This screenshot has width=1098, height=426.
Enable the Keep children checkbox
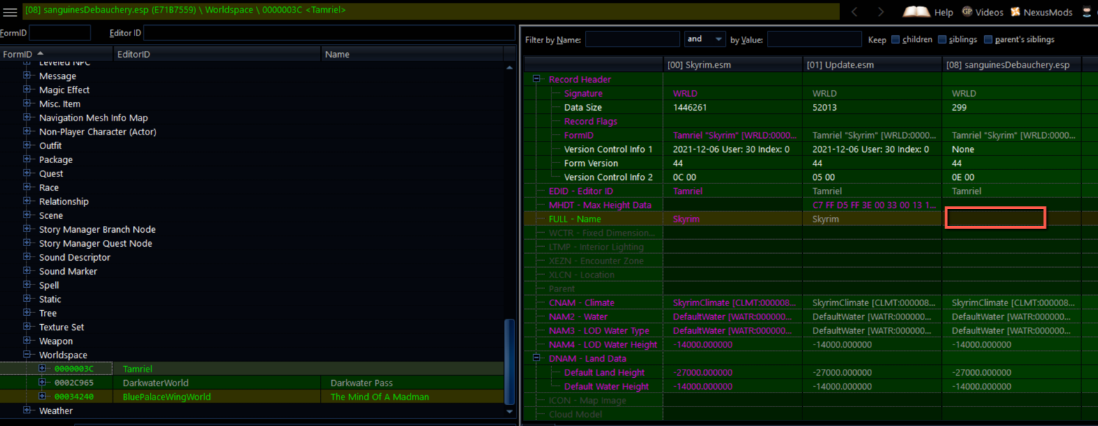click(896, 40)
